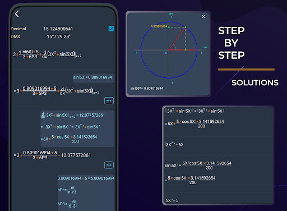Select the 0.809016994+5 = 5.809016994 step

[x=86, y=178]
